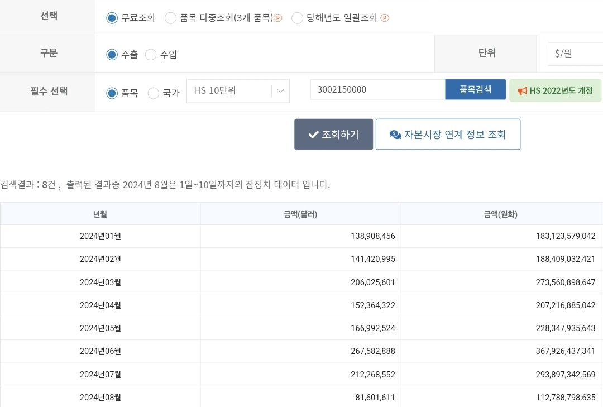Select the 품목 radio button

tap(112, 93)
